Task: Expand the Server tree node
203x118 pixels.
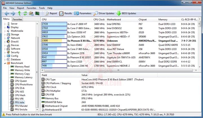Action: pos(5,24)
